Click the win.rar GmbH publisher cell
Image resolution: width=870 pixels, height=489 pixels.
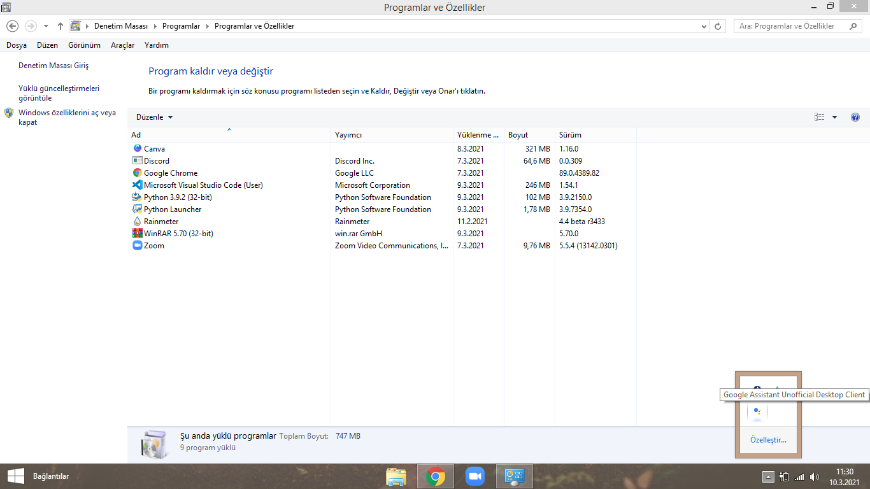click(359, 234)
